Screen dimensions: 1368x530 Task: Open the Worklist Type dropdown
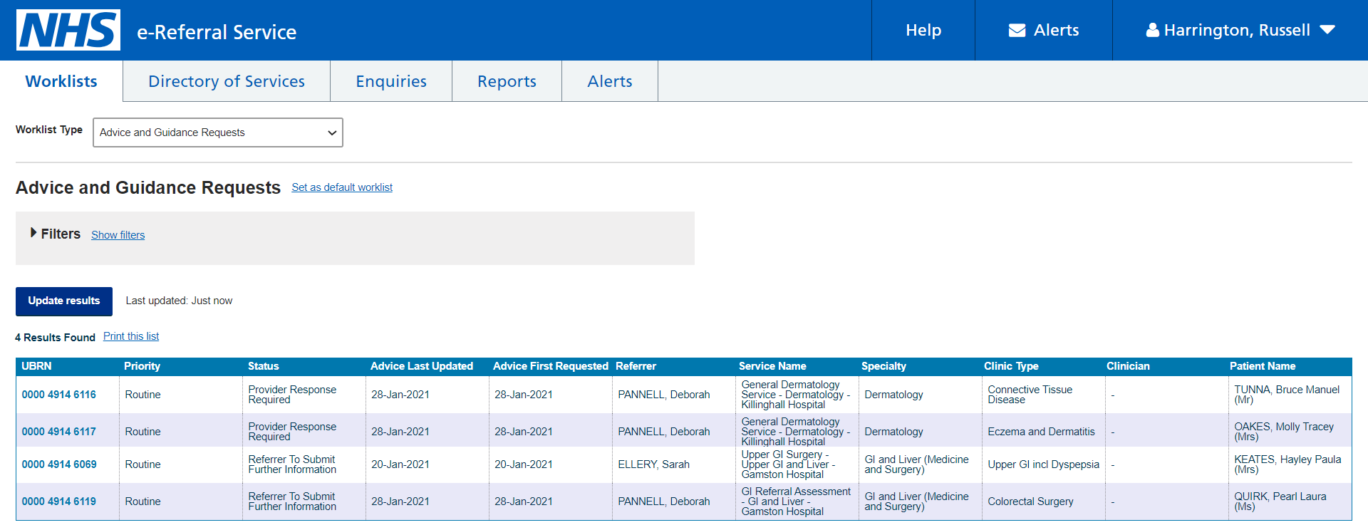pyautogui.click(x=218, y=132)
